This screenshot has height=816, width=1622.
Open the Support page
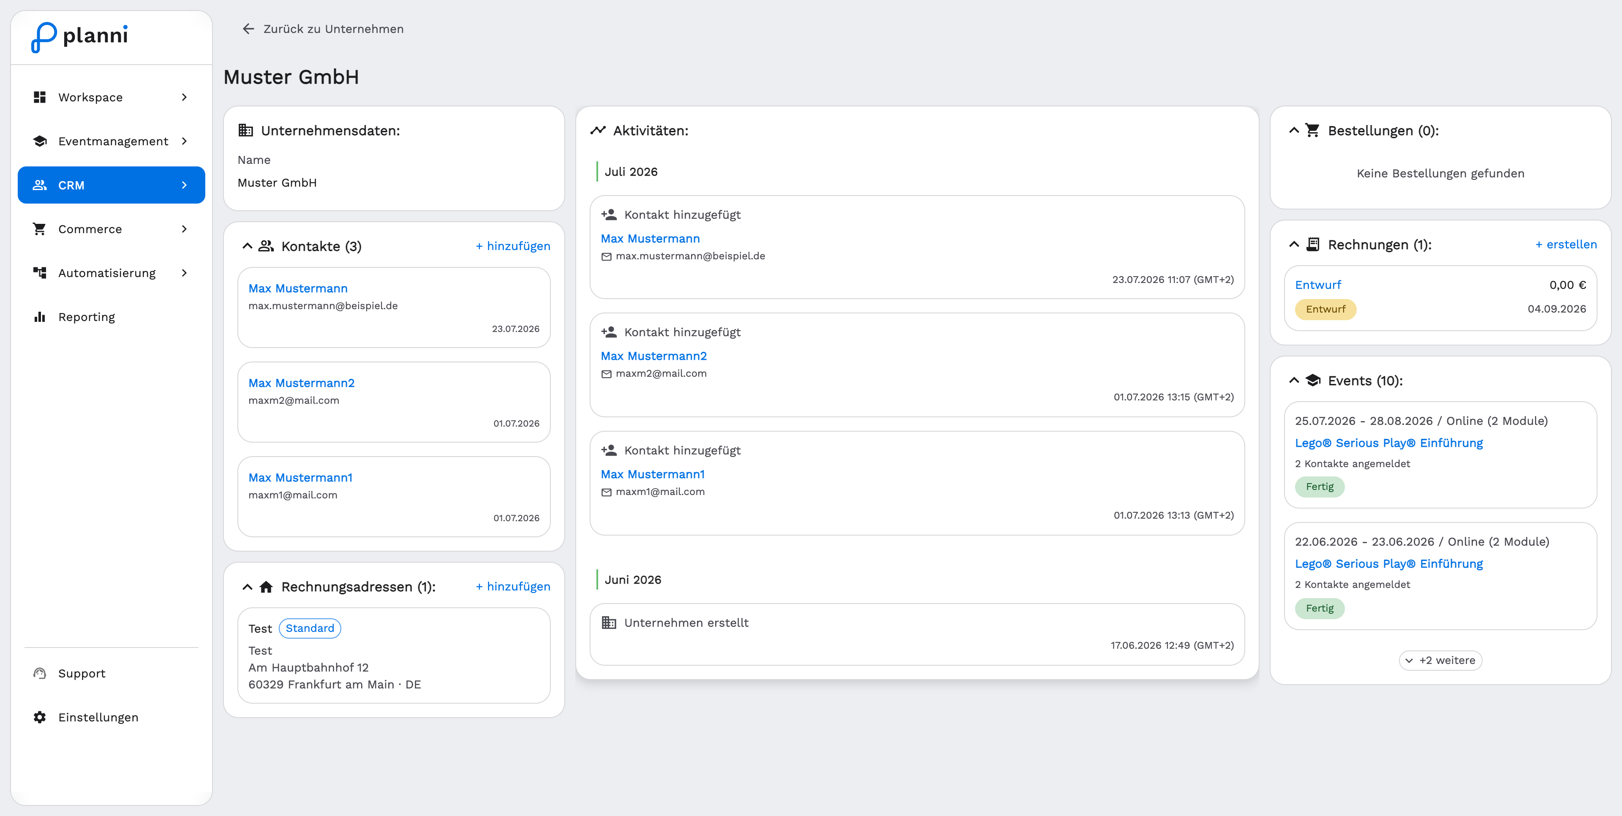pyautogui.click(x=112, y=673)
